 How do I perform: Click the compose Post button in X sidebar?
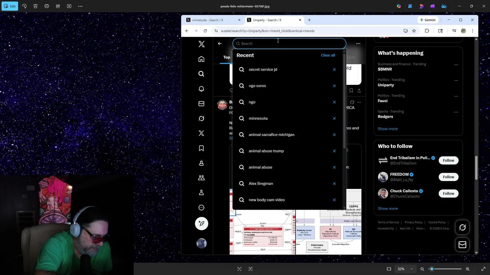(201, 223)
